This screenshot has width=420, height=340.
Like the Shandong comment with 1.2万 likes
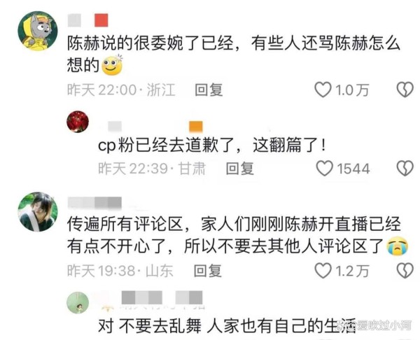point(323,271)
